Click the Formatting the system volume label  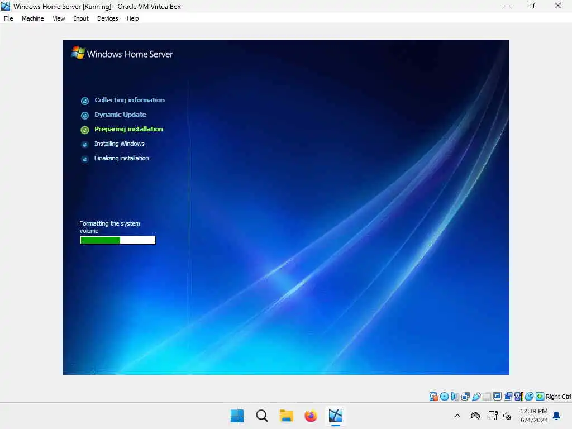tap(110, 227)
